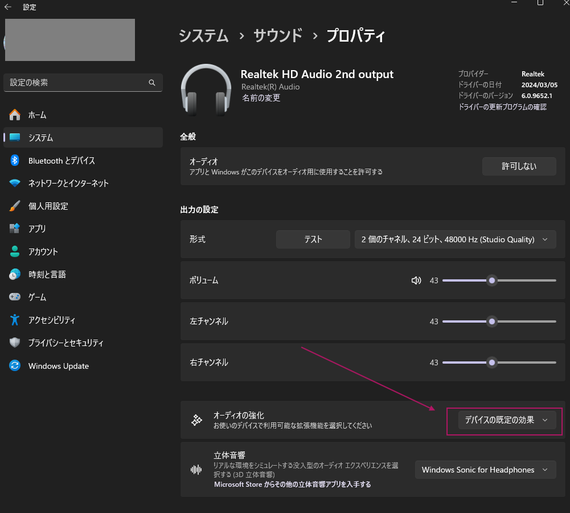
Task: Click driver date 2024/03/05 text
Action: (x=539, y=85)
